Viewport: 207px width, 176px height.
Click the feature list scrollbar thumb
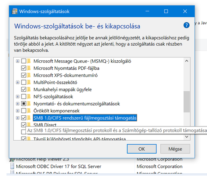187,102
